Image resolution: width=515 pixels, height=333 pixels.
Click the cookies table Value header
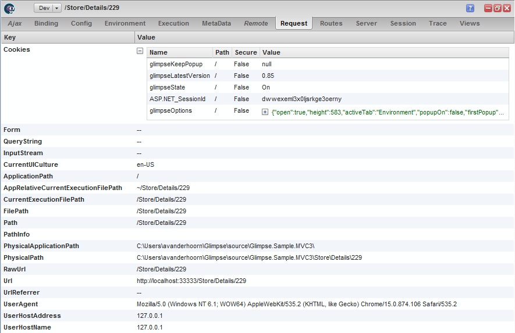384,52
